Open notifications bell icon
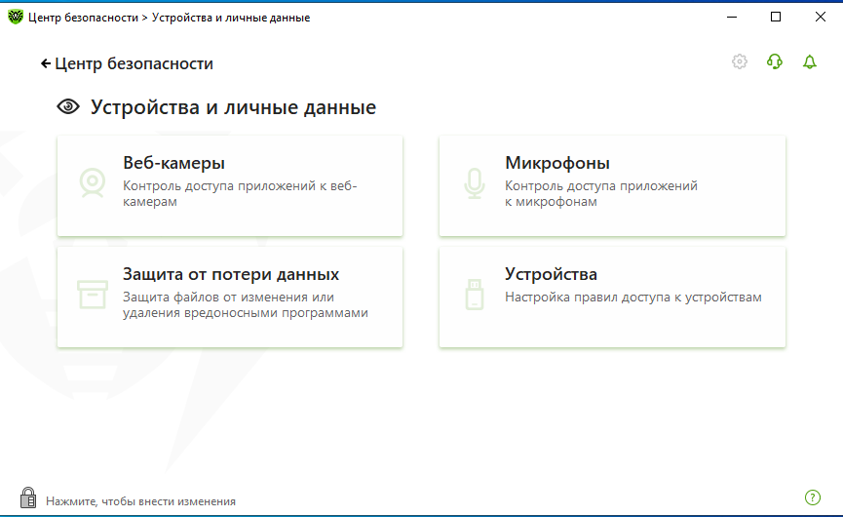This screenshot has height=517, width=843. [810, 61]
